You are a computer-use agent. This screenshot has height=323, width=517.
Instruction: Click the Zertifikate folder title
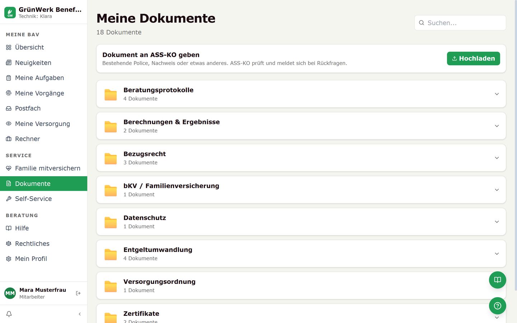tap(141, 314)
